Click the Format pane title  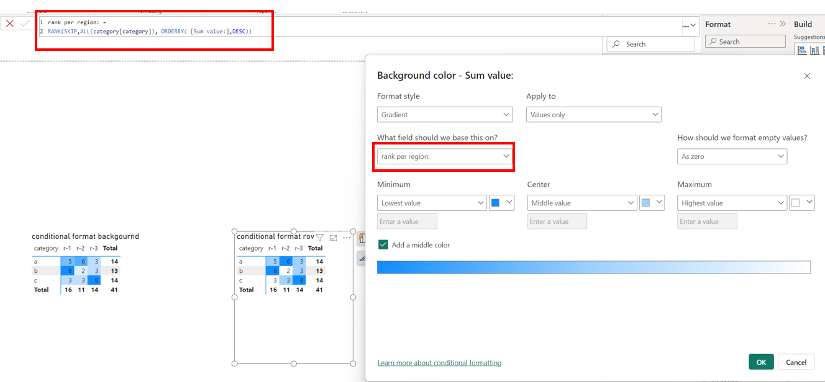click(718, 24)
